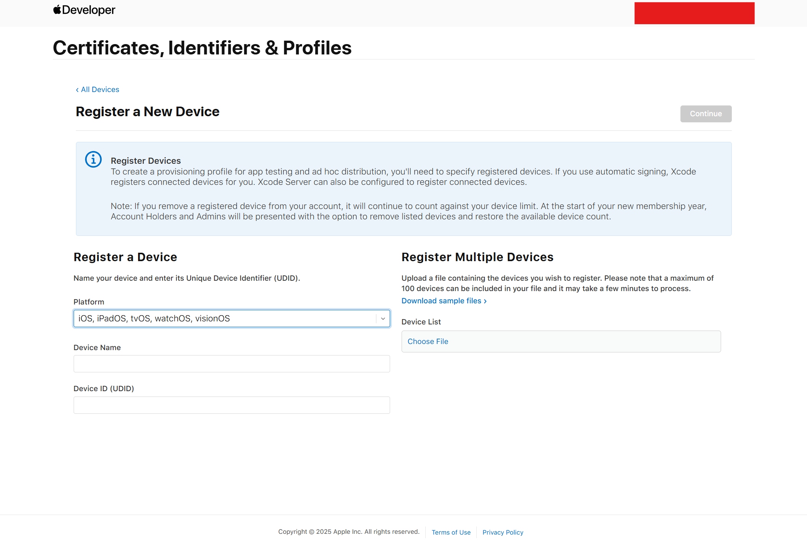
Task: Open the Privacy Policy link
Action: click(x=502, y=532)
